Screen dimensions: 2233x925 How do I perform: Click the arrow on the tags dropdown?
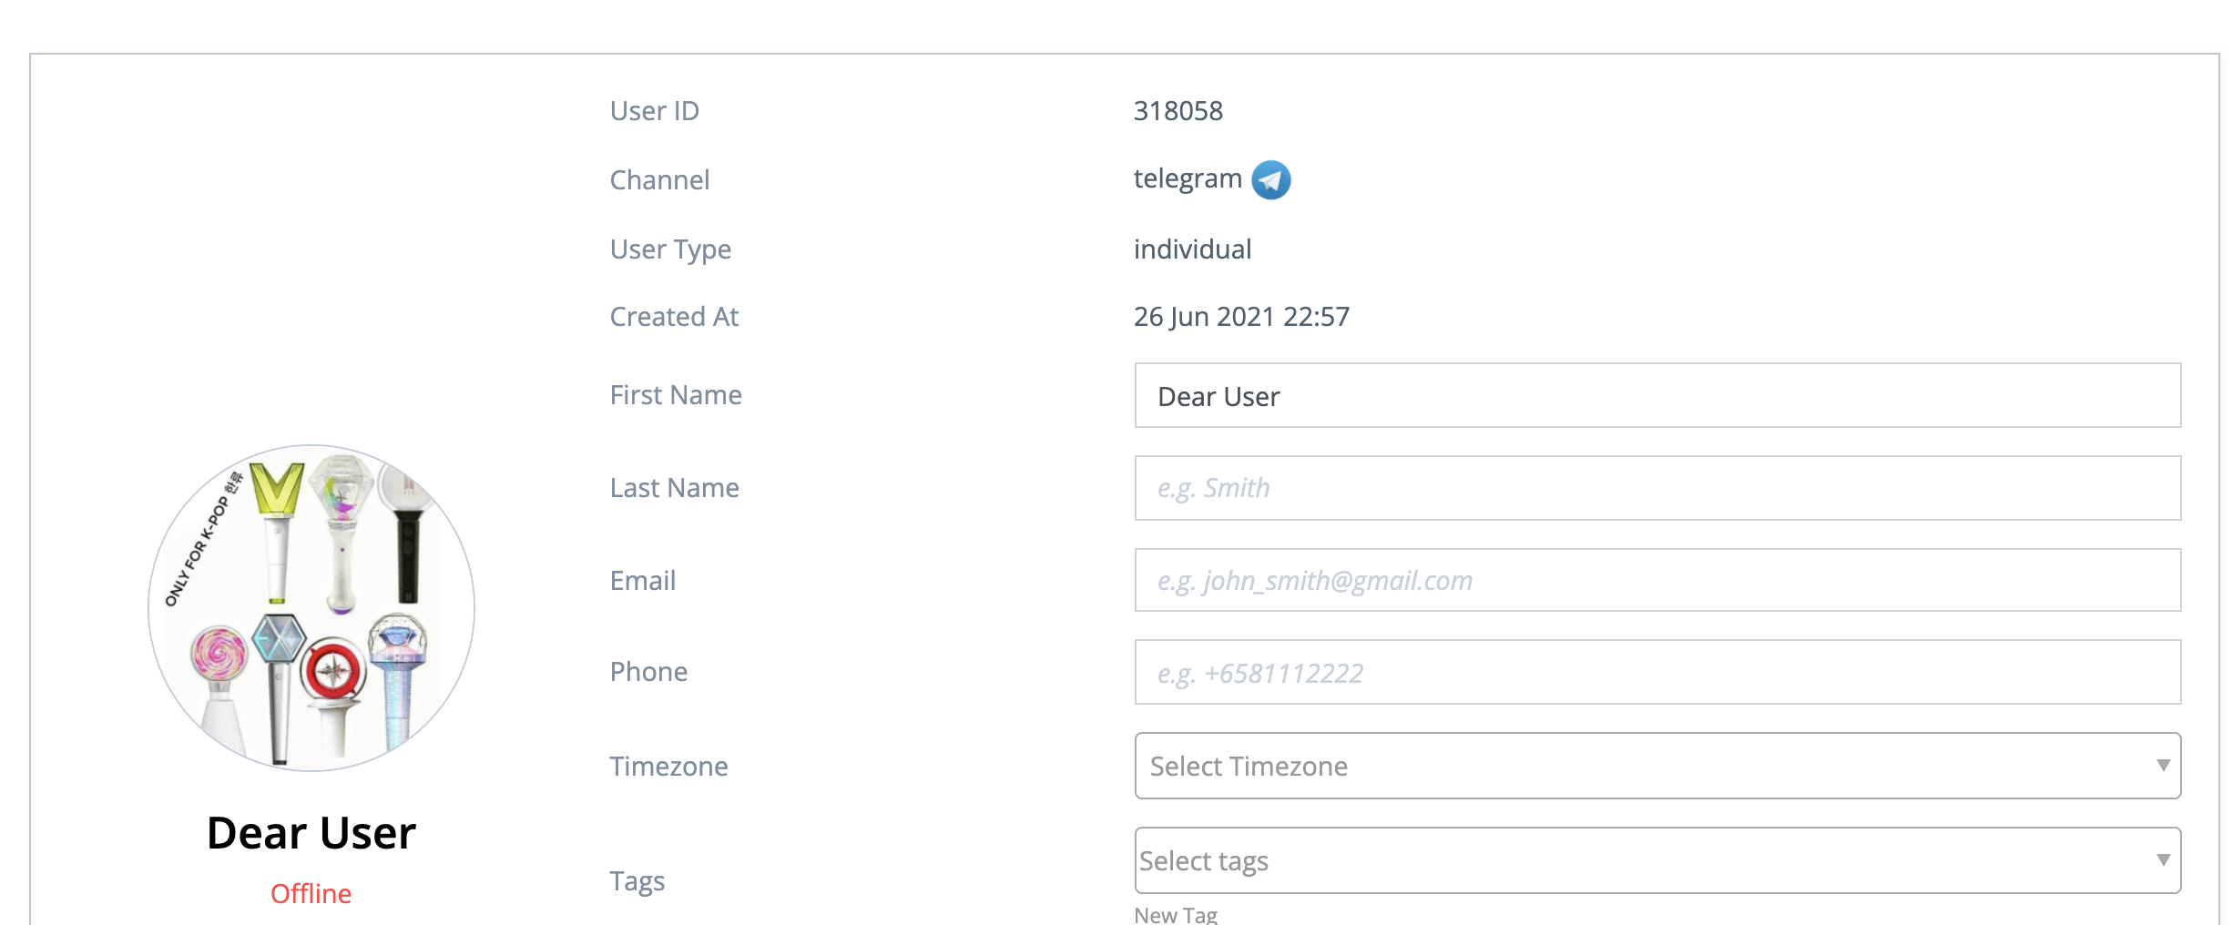(x=2163, y=860)
